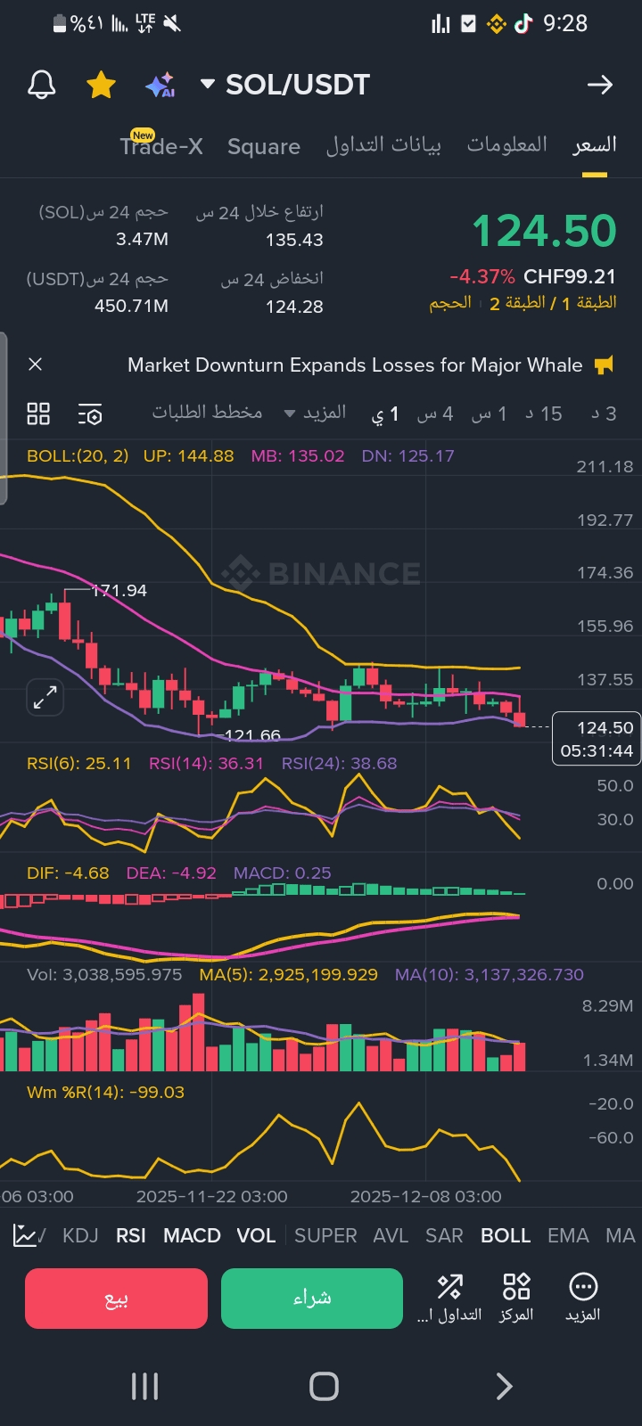
Task: Toggle the RSI indicator
Action: [131, 1235]
